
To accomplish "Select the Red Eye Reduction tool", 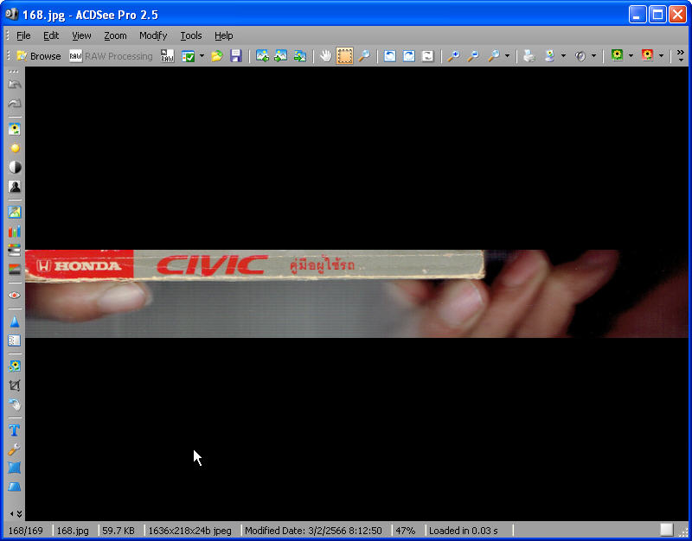I will point(14,295).
